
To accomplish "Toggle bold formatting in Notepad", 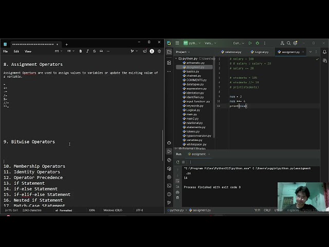I will [x=81, y=51].
